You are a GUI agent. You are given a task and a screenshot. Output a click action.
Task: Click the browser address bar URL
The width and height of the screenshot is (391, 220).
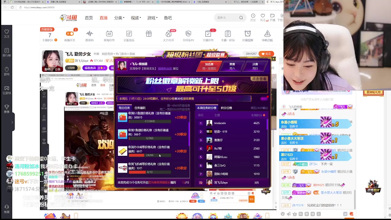click(x=39, y=7)
